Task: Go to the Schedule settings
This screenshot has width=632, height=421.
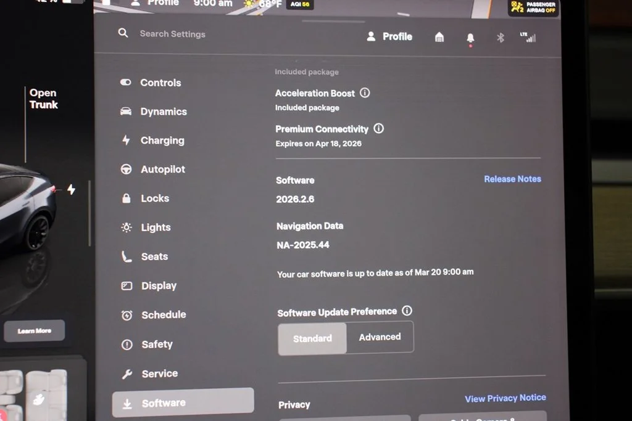Action: (x=154, y=315)
